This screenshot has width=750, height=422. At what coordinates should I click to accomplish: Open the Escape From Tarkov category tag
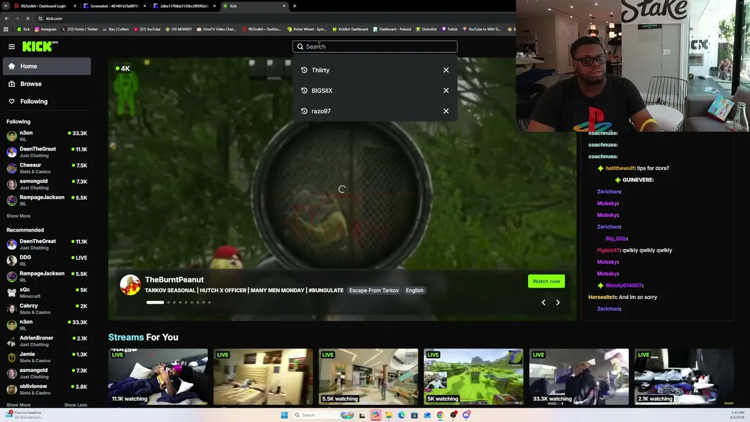click(x=374, y=291)
